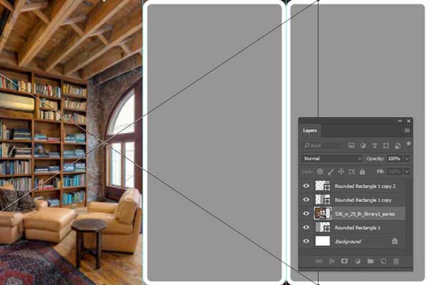Lock image pixels brush icon
The width and height of the screenshot is (429, 285).
330,171
